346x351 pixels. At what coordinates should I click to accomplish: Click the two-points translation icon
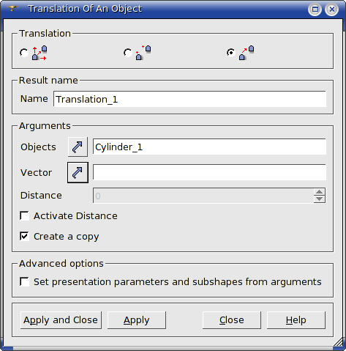tap(143, 53)
